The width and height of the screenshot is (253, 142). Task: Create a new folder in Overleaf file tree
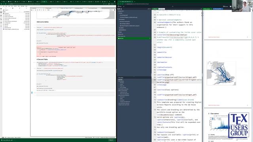119,9
